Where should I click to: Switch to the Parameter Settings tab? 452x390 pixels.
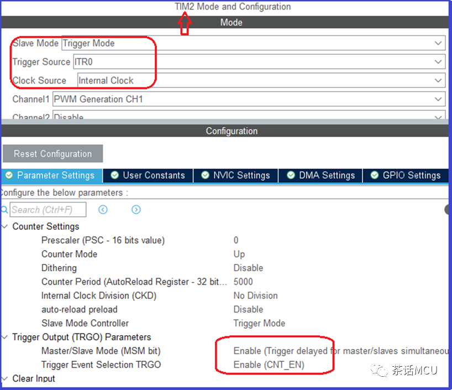click(x=51, y=175)
